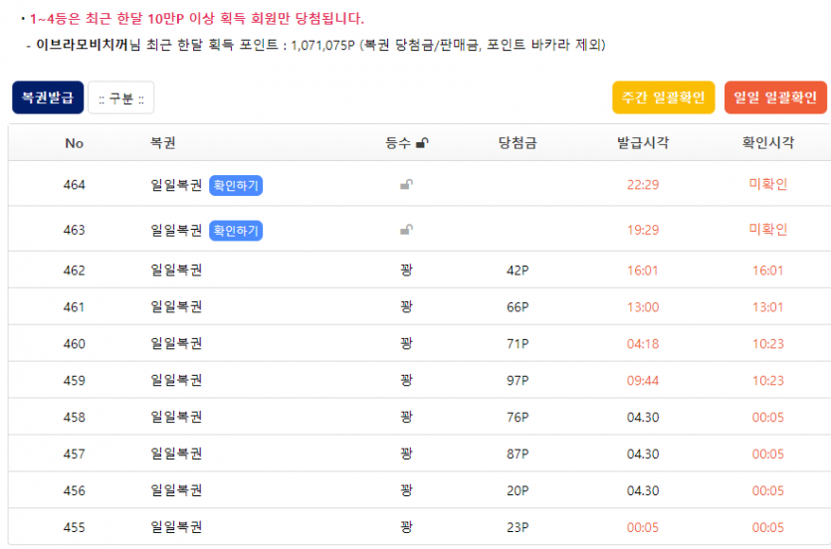Click the lock icon in row 464

(406, 185)
